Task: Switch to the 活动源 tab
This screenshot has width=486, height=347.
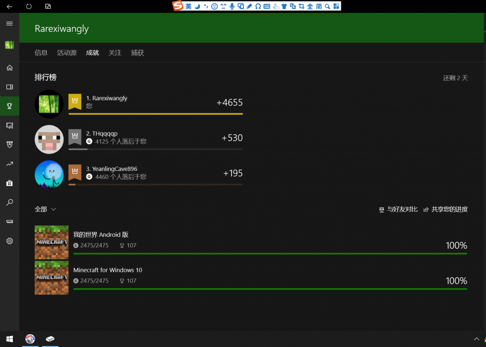Action: point(66,53)
